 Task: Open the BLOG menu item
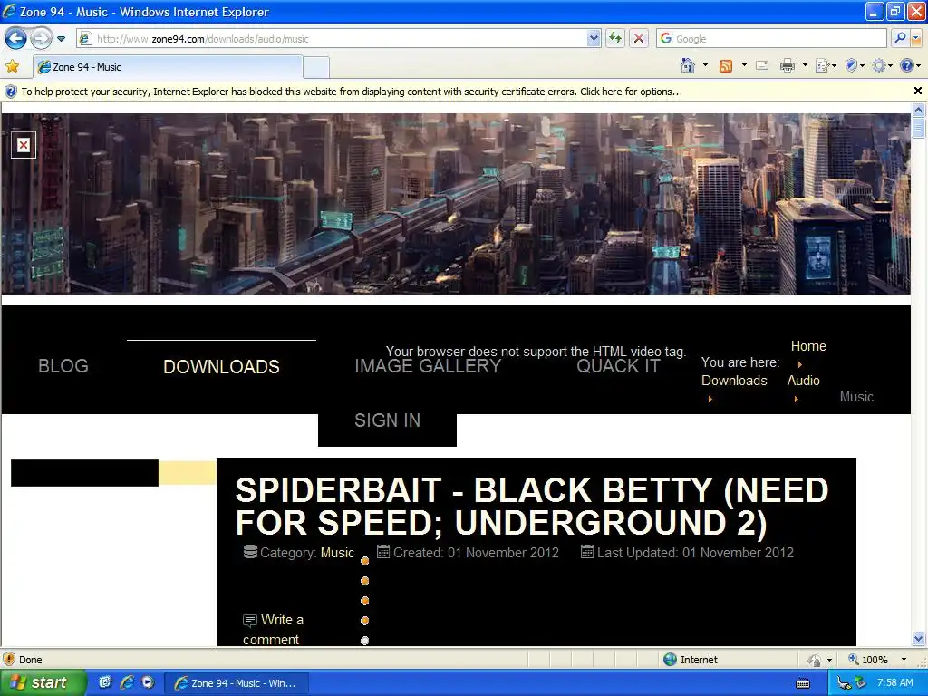pyautogui.click(x=63, y=366)
